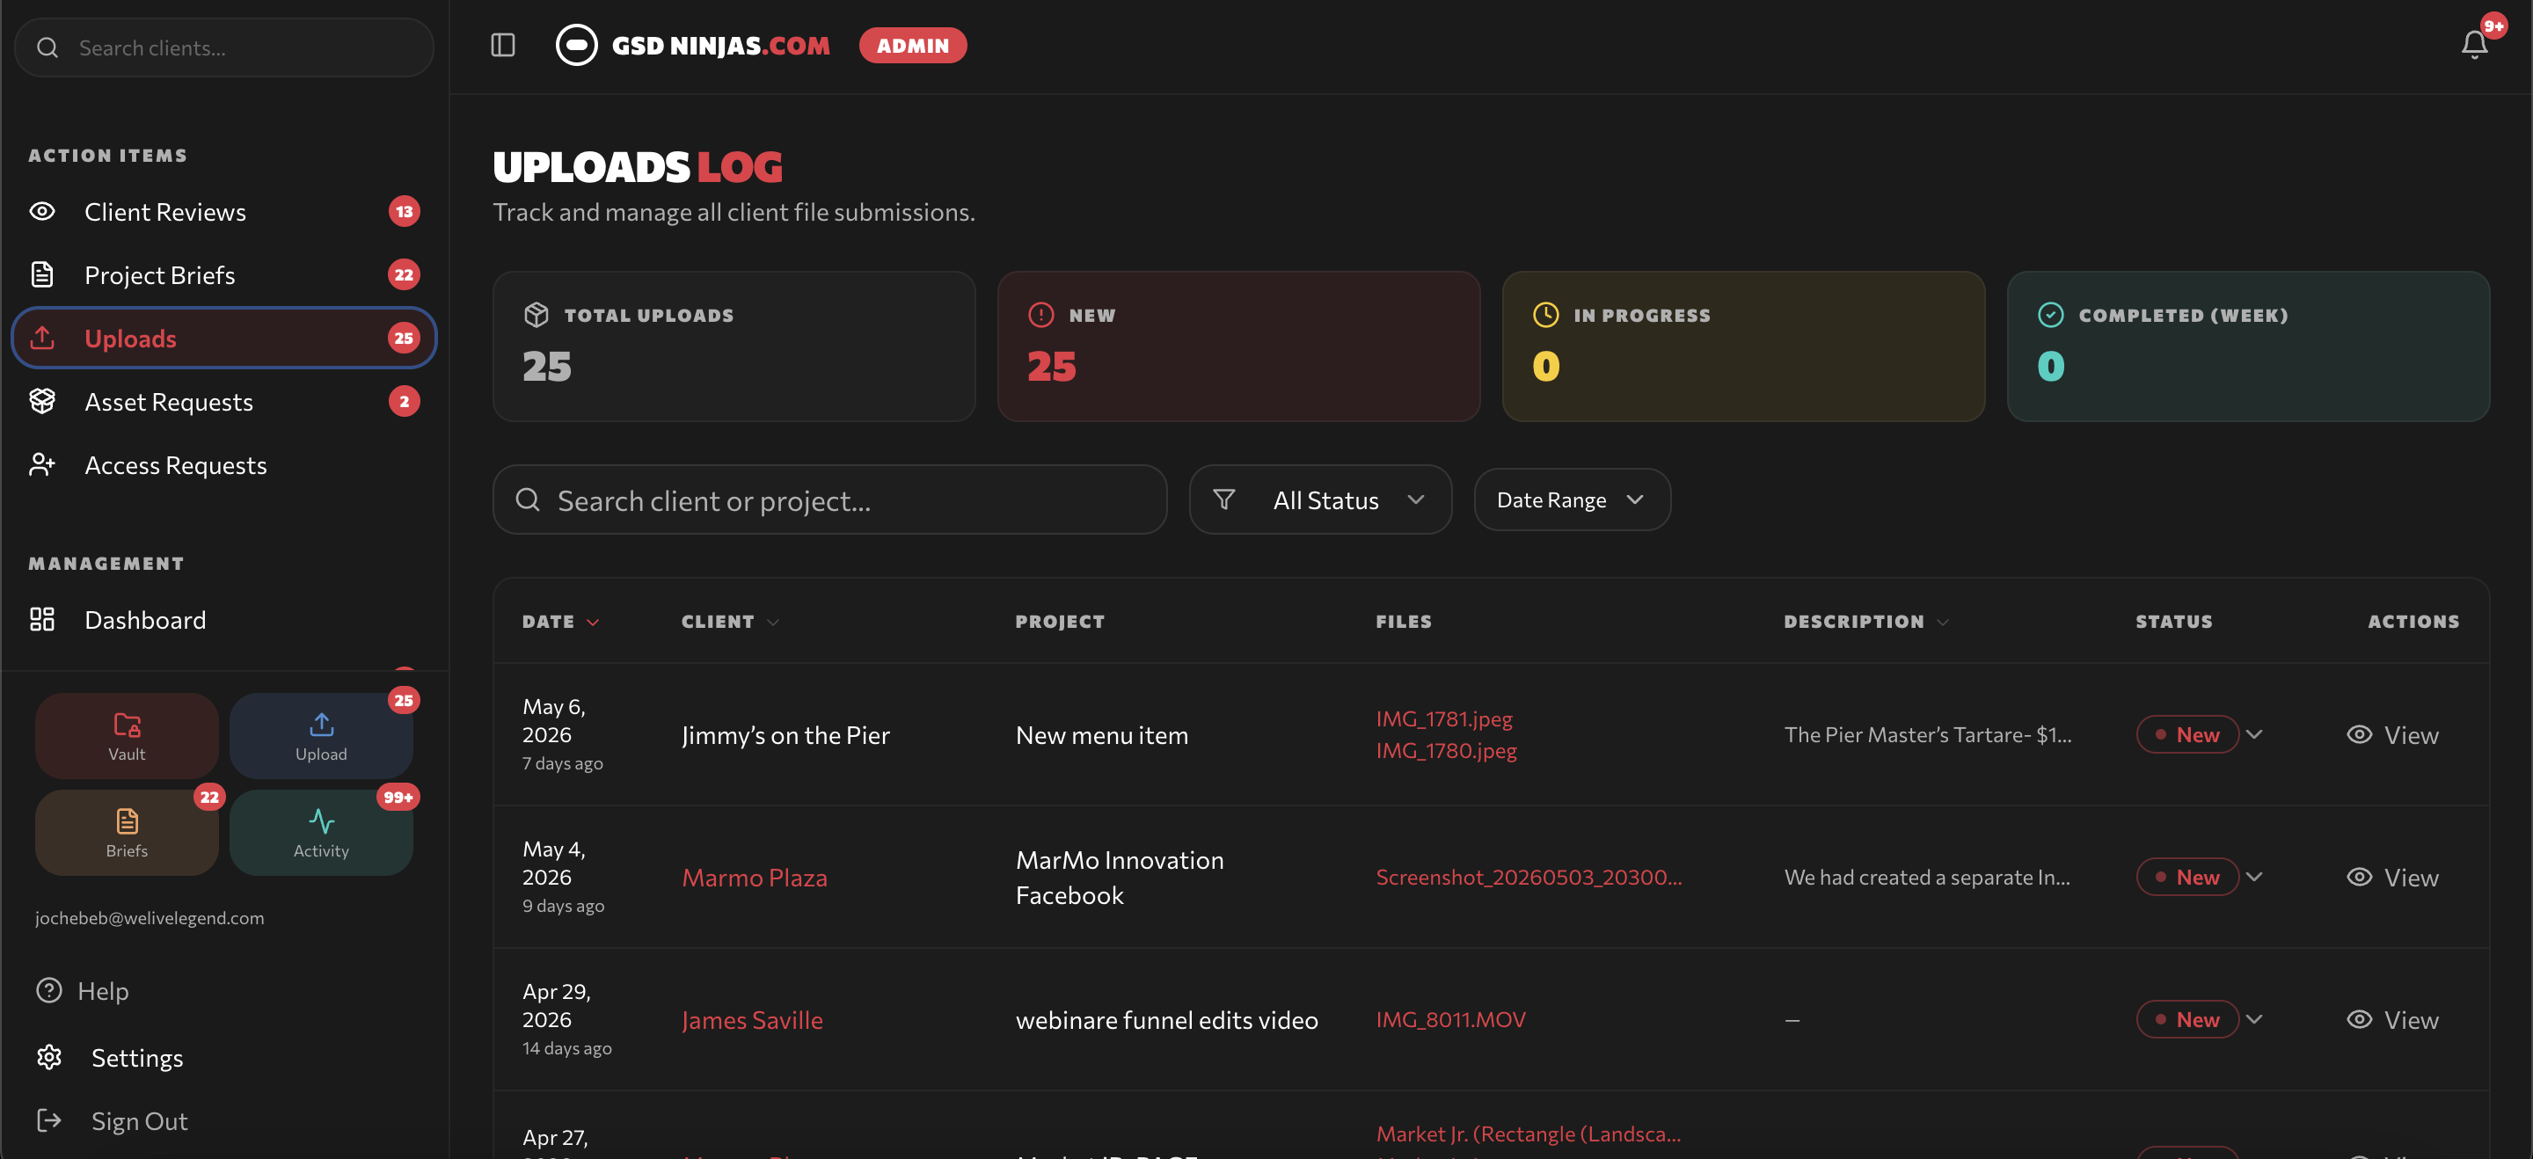The width and height of the screenshot is (2533, 1159).
Task: Focus the Search clients field
Action: tap(224, 47)
